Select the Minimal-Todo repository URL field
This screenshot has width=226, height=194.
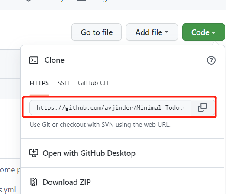coord(110,107)
